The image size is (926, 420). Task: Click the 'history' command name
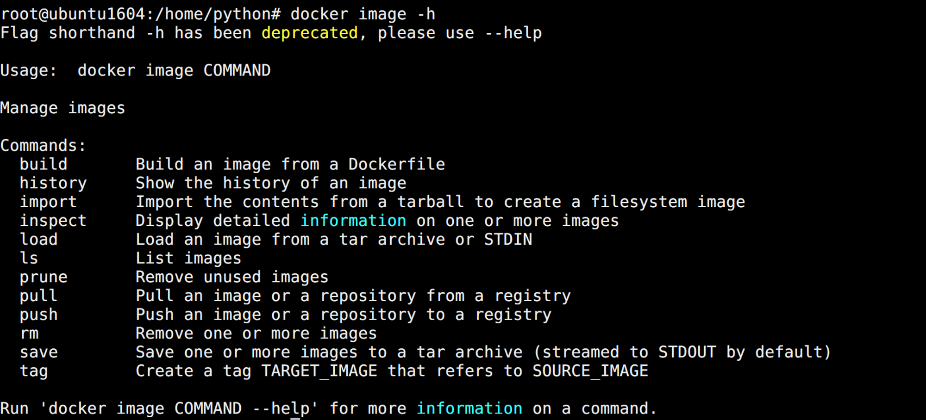[x=53, y=183]
